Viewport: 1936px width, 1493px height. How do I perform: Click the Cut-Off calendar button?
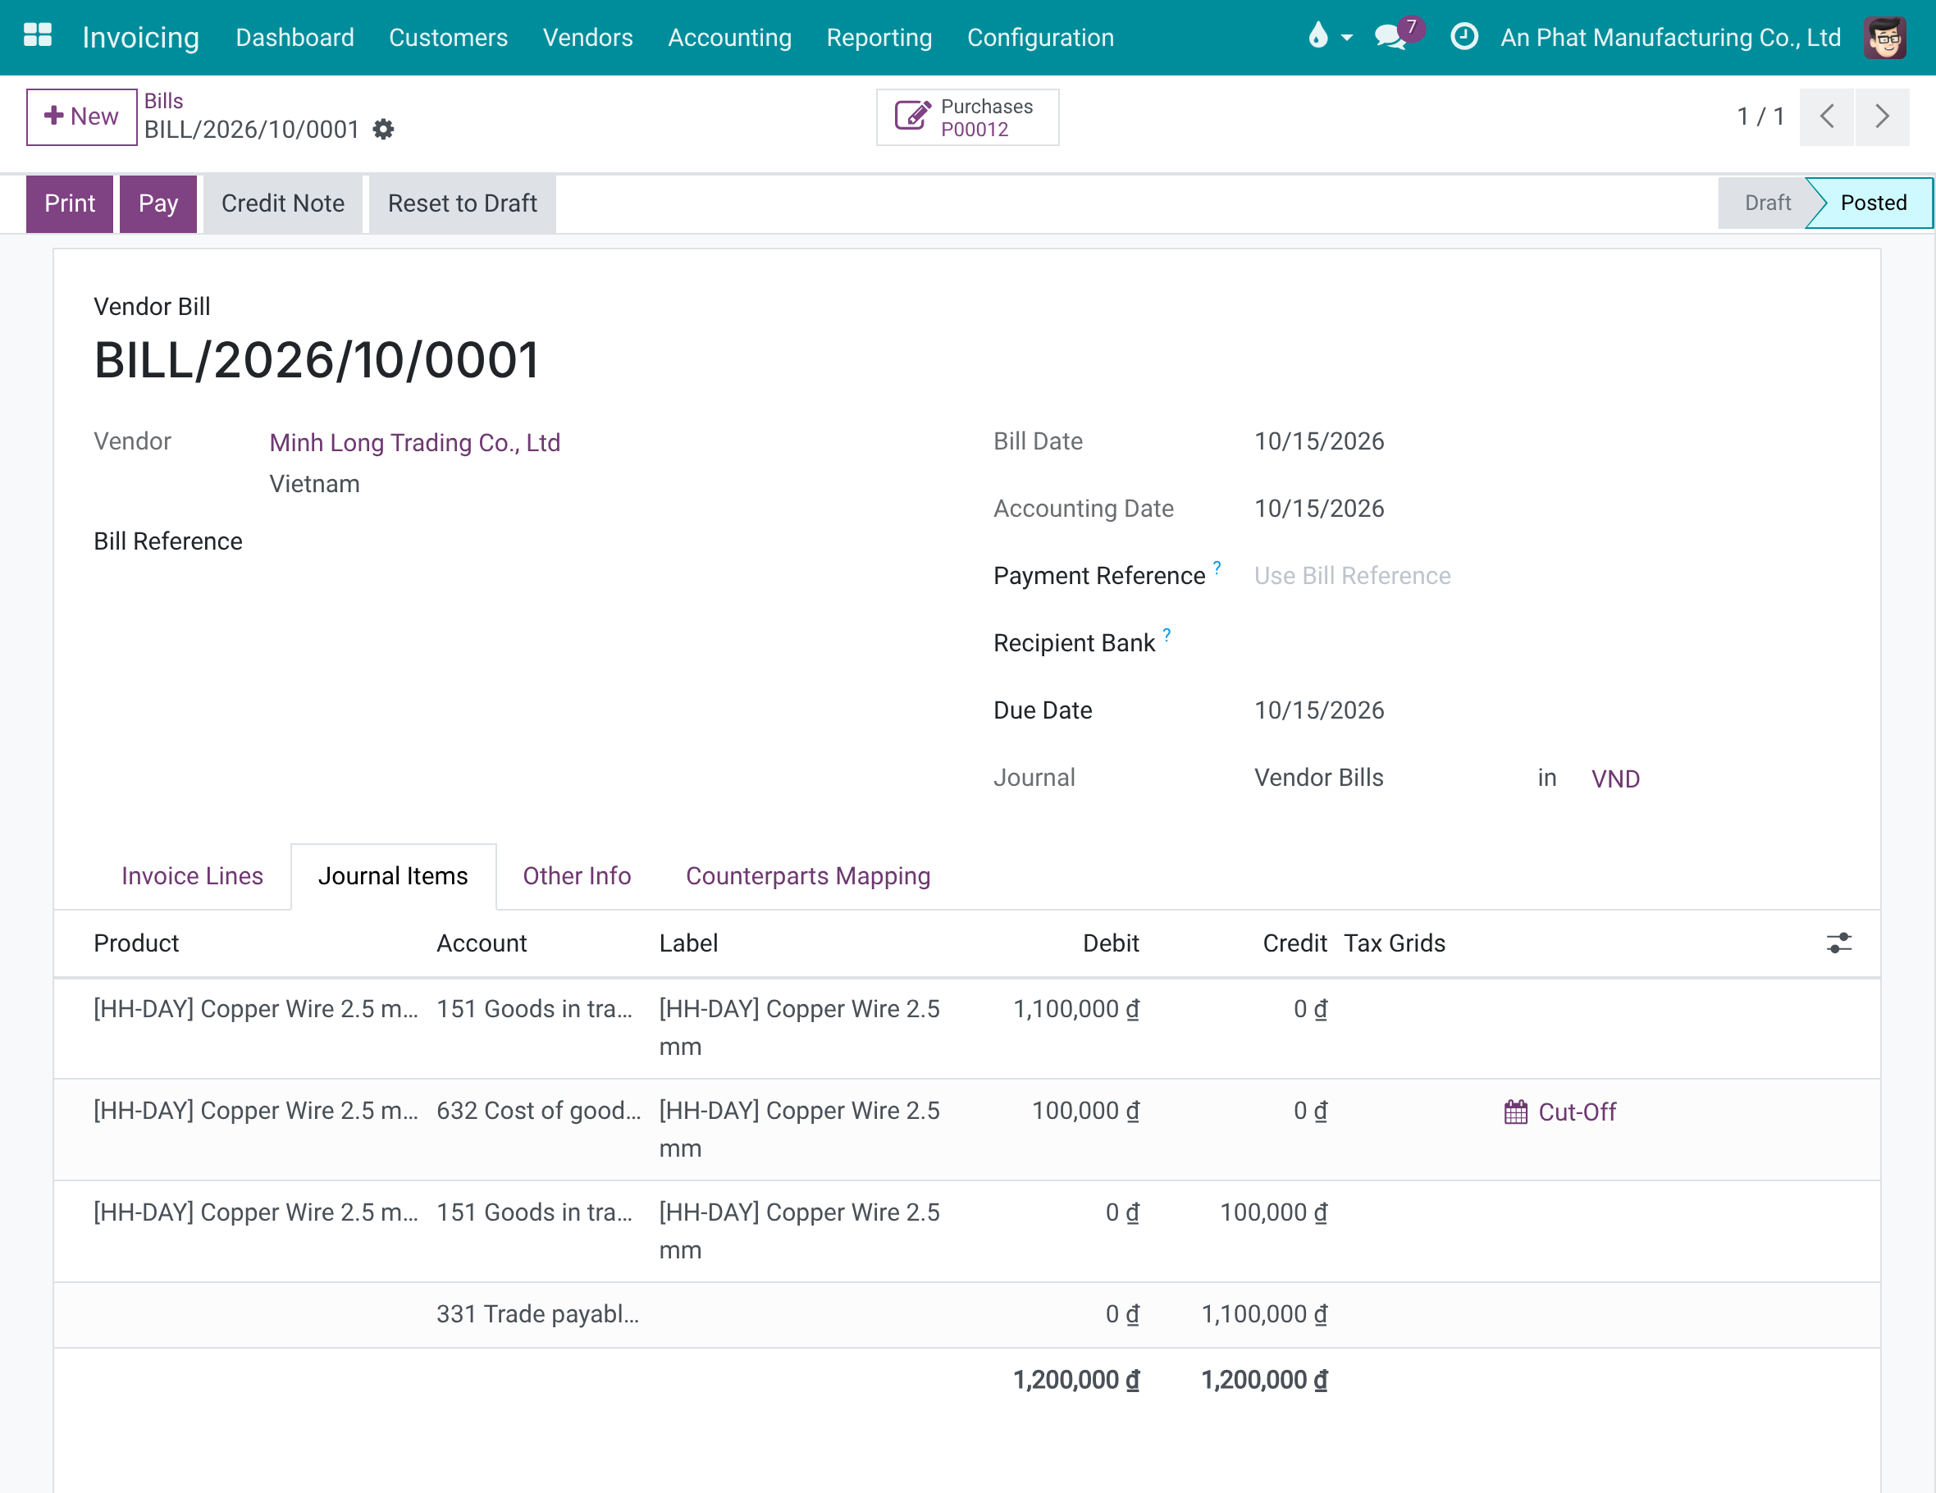(x=1560, y=1112)
